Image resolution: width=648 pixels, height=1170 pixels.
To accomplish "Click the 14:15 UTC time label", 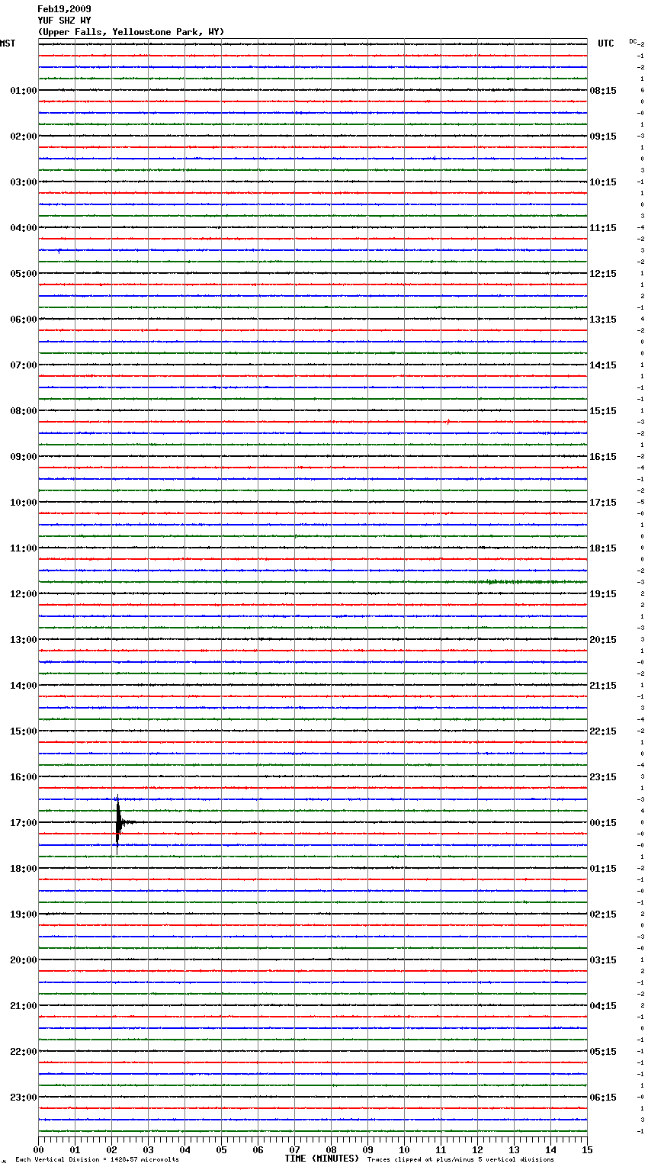I will click(603, 365).
